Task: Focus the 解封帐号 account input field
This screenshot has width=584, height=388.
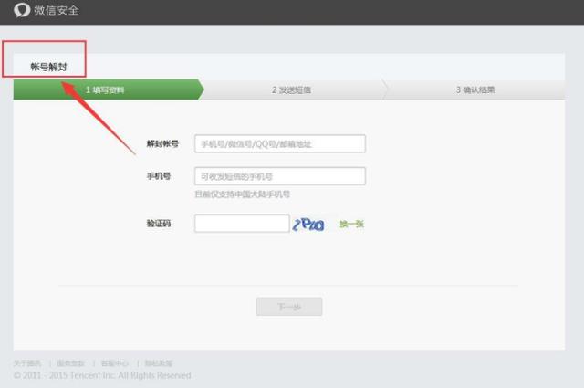Action: 279,144
